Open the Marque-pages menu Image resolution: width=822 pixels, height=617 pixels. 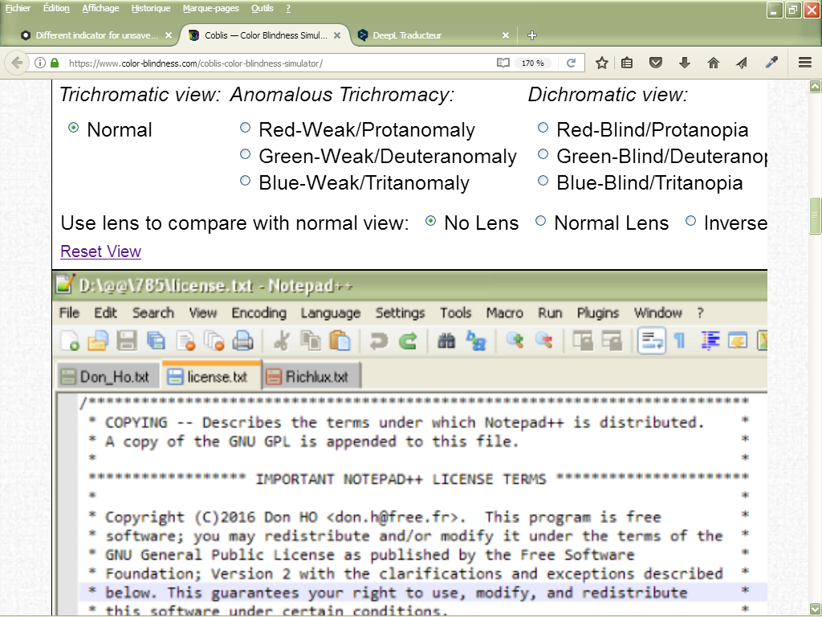(211, 8)
